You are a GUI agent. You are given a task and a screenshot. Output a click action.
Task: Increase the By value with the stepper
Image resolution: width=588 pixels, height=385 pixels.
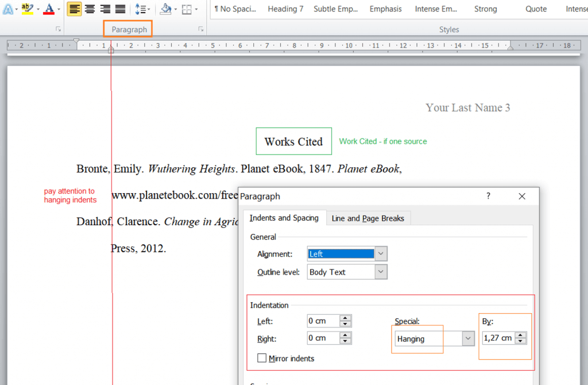[520, 335]
